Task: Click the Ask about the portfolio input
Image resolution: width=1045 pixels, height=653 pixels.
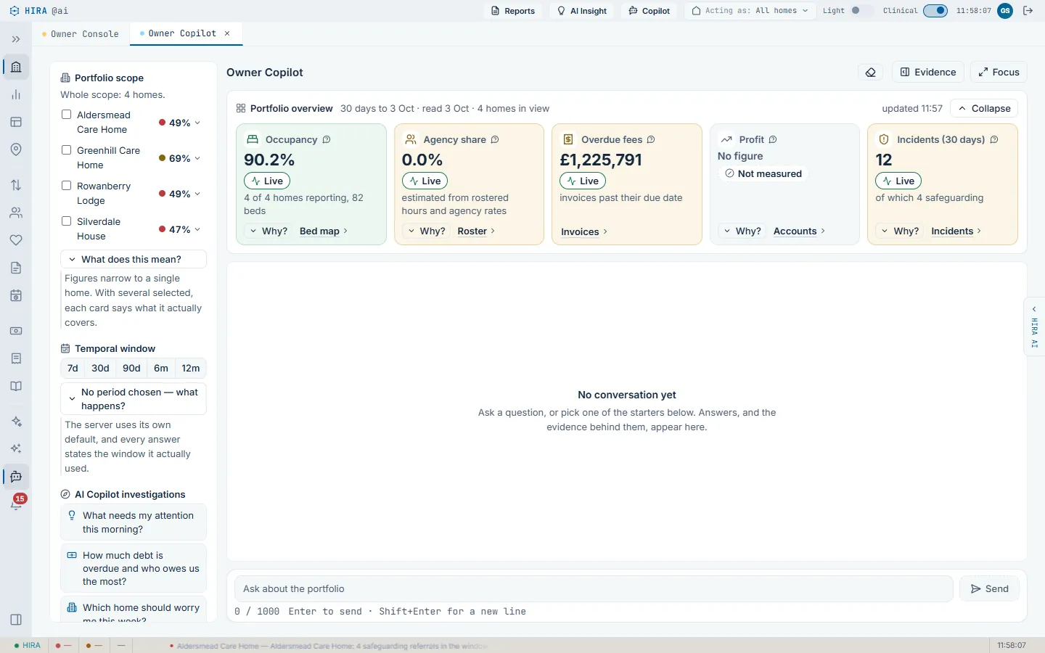Action: pyautogui.click(x=594, y=589)
